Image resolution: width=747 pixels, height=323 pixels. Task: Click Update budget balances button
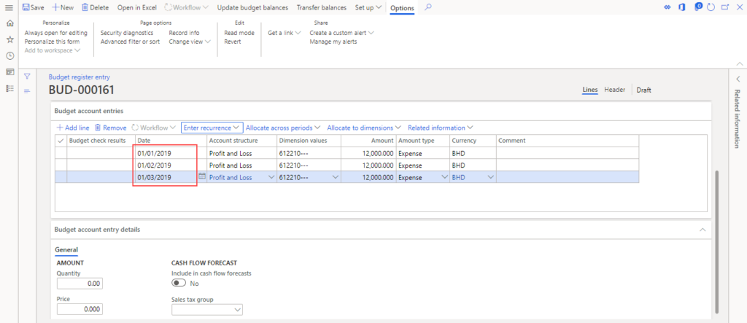(253, 7)
